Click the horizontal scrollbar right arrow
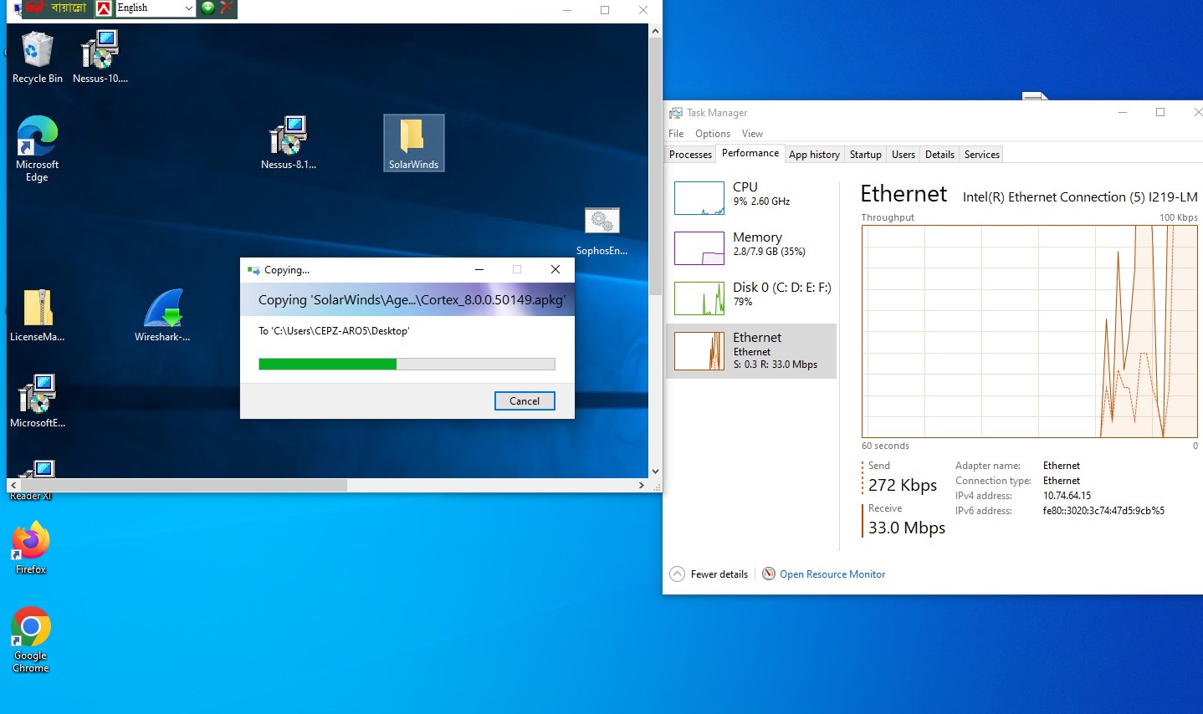The height and width of the screenshot is (714, 1203). 642,485
